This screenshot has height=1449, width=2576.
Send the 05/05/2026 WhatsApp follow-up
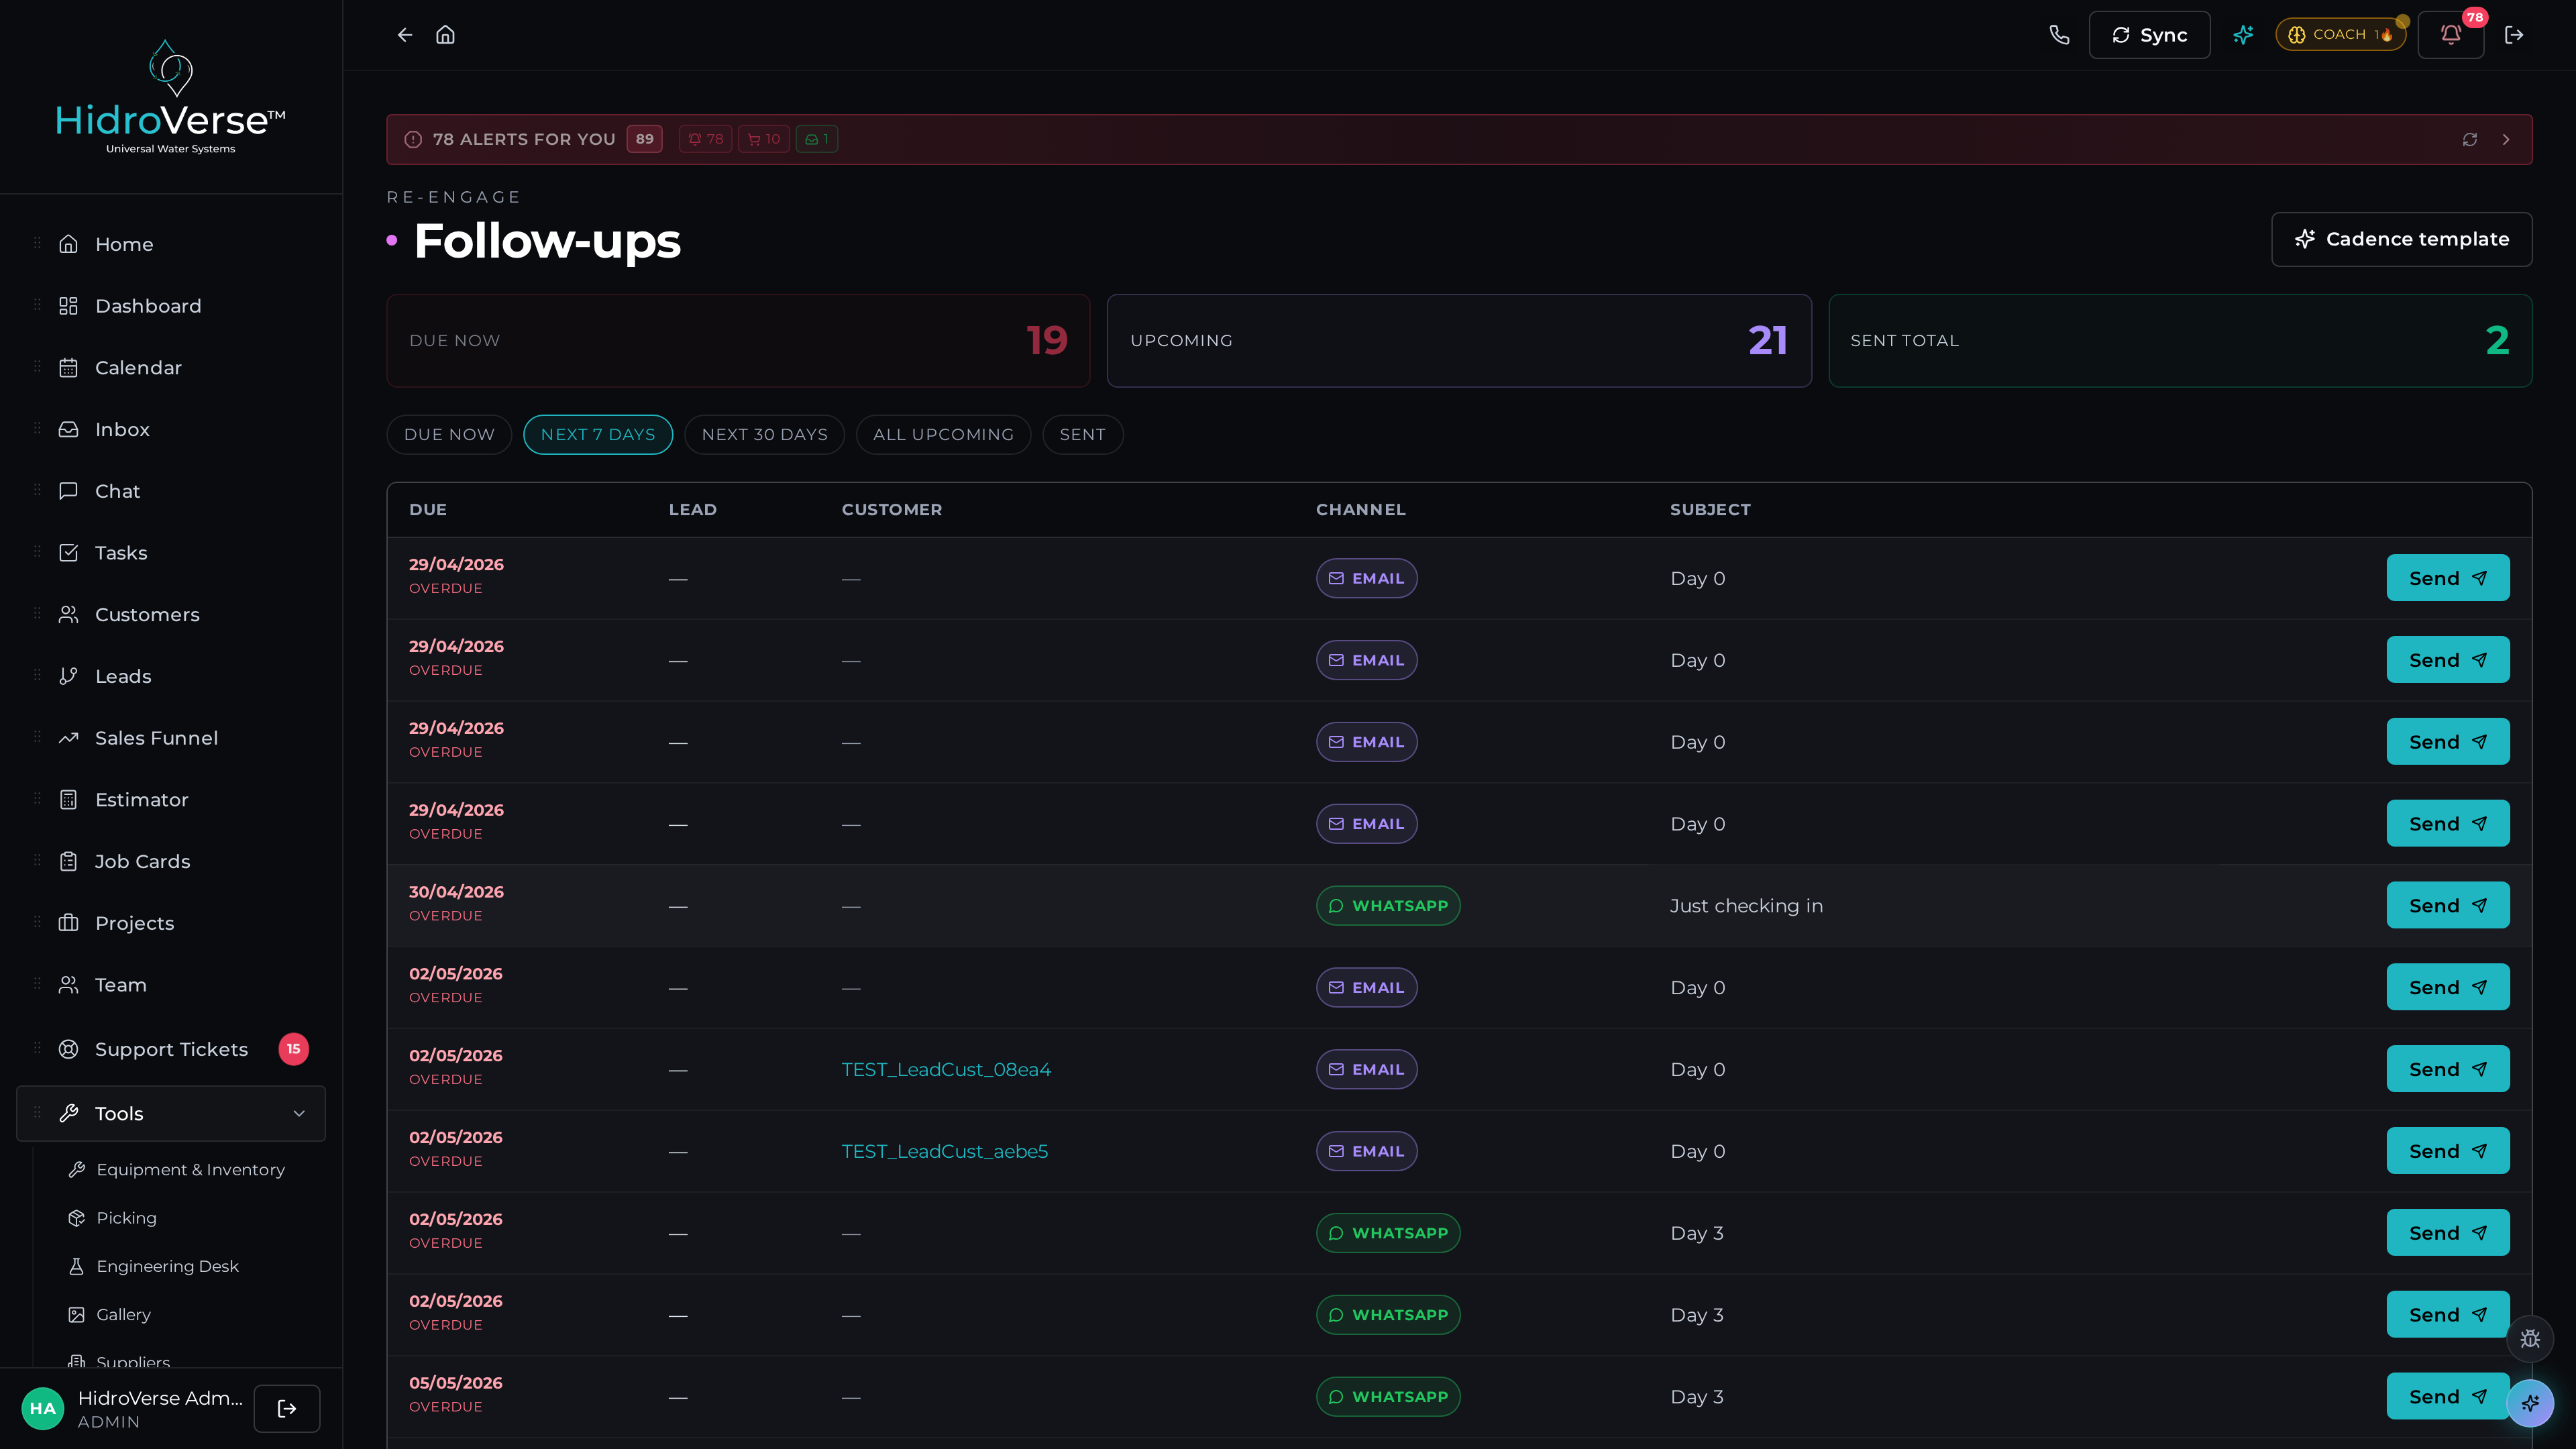(x=2447, y=1397)
